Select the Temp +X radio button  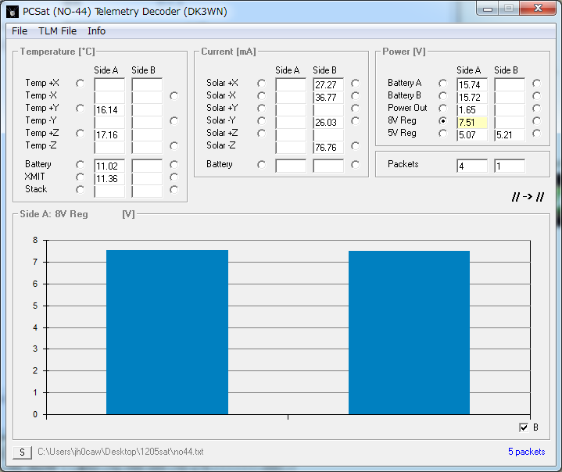click(80, 84)
